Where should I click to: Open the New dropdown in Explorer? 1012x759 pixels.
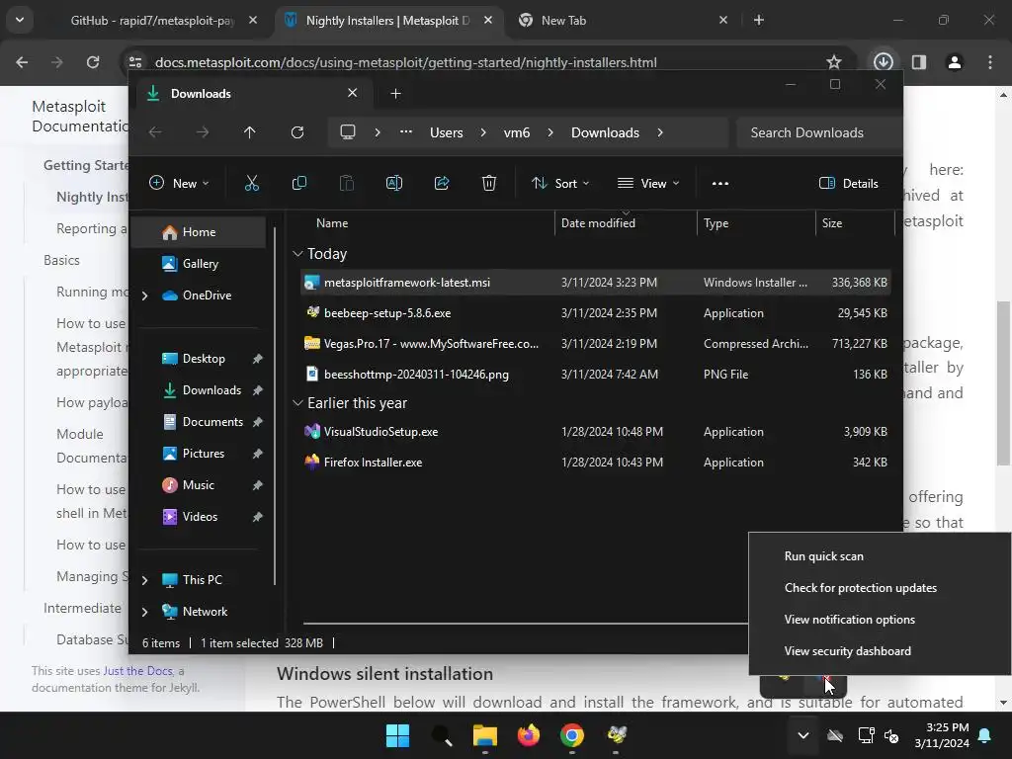179,183
